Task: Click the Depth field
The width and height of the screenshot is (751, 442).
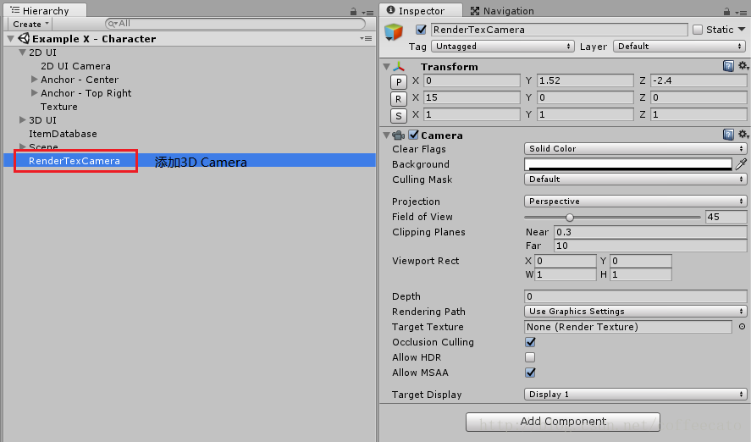Action: pyautogui.click(x=635, y=296)
